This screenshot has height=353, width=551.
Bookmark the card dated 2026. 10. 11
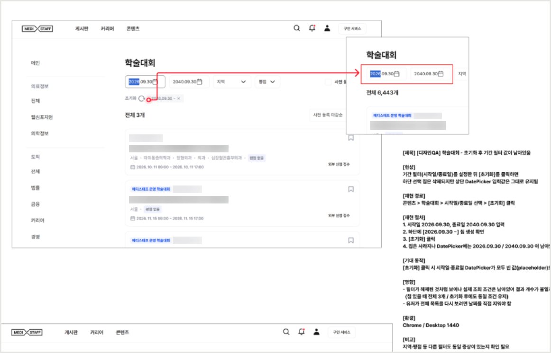click(351, 138)
